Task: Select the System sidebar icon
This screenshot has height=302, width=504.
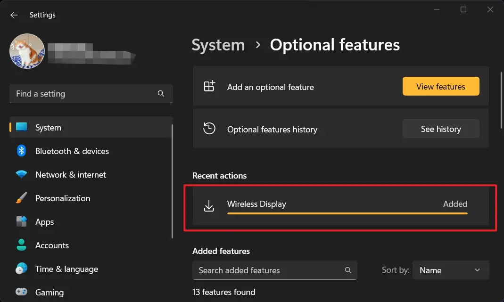Action: pyautogui.click(x=21, y=127)
